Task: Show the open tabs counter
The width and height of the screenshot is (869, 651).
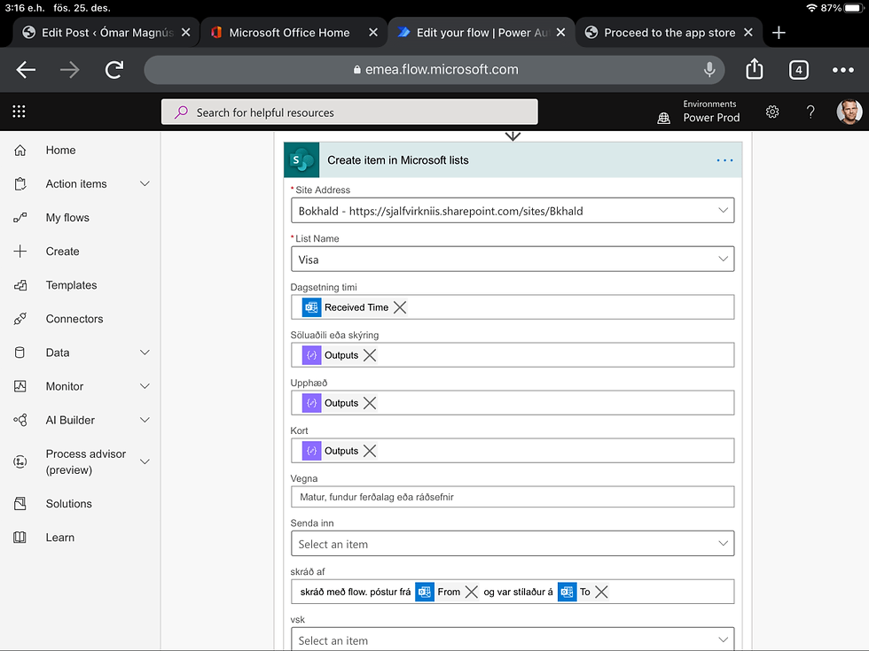Action: (799, 70)
